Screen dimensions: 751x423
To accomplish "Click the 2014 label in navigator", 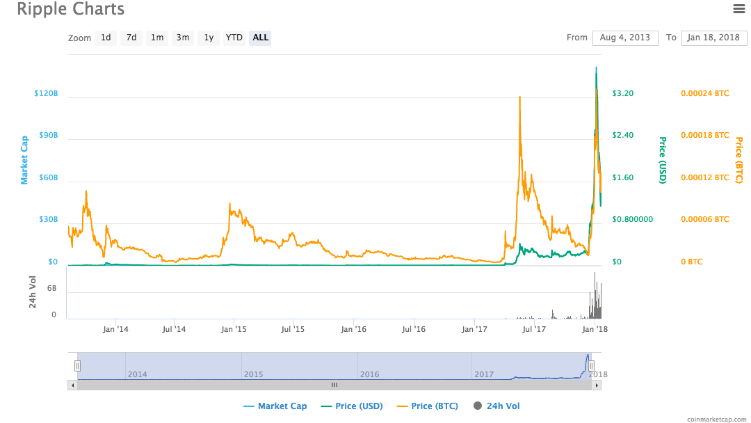I will tap(138, 374).
